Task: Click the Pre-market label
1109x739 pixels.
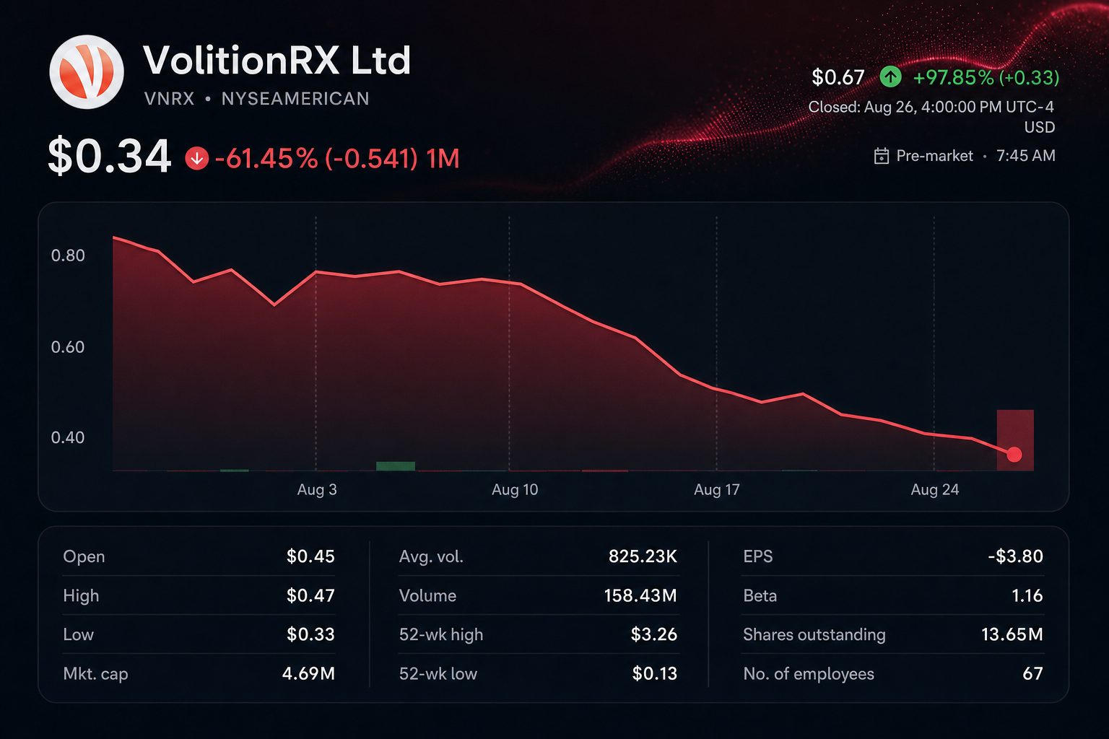Action: (934, 156)
